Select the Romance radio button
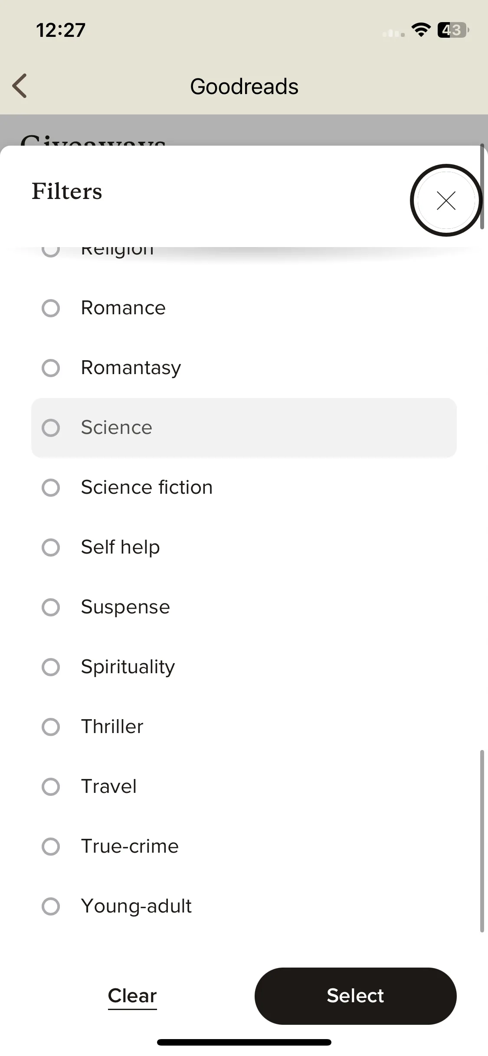This screenshot has width=488, height=1056. [x=51, y=308]
